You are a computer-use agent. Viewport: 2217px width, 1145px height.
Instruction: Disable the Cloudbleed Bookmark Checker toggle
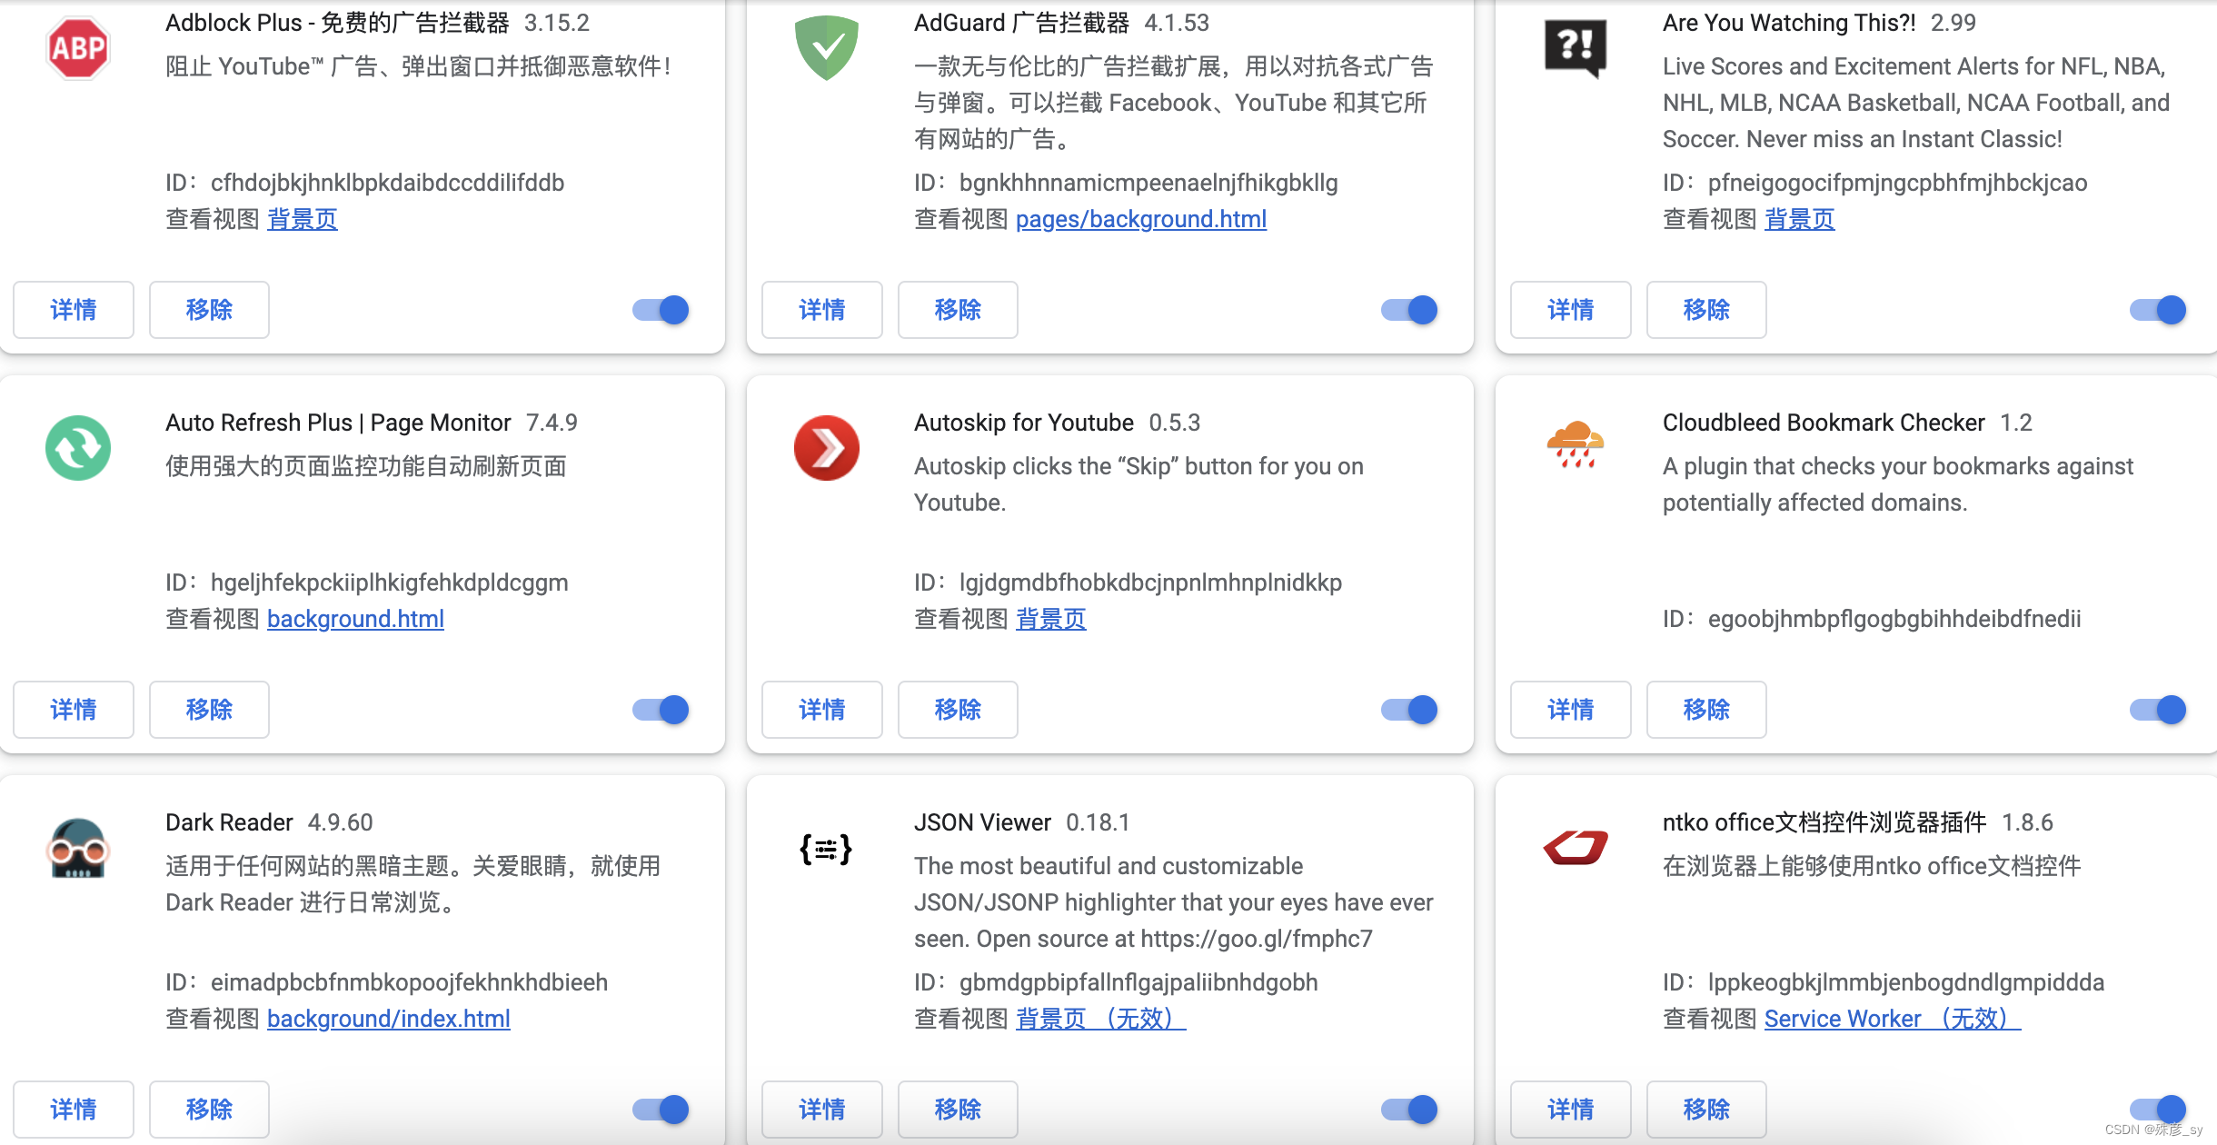pos(2158,710)
